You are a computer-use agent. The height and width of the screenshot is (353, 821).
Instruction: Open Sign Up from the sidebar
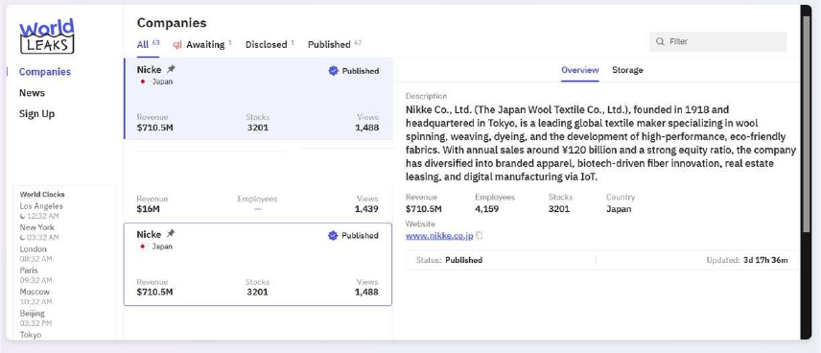36,113
